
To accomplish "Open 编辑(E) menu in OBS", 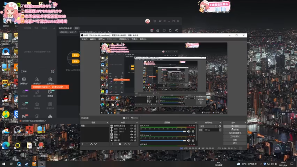I will coord(93,39).
